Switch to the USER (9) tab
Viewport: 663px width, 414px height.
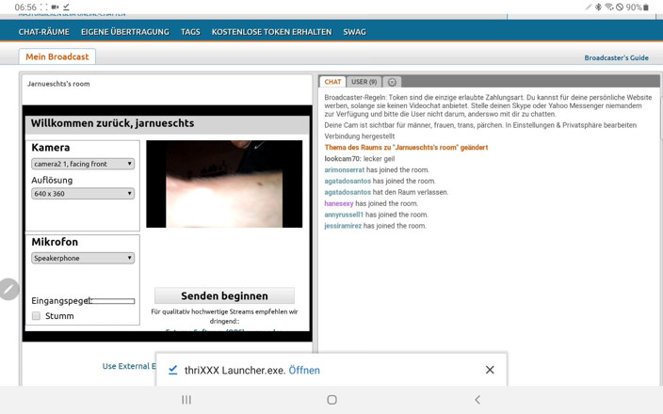click(364, 82)
